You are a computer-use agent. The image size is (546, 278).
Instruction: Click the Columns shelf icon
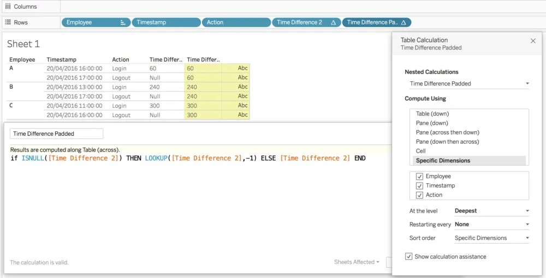[8, 6]
